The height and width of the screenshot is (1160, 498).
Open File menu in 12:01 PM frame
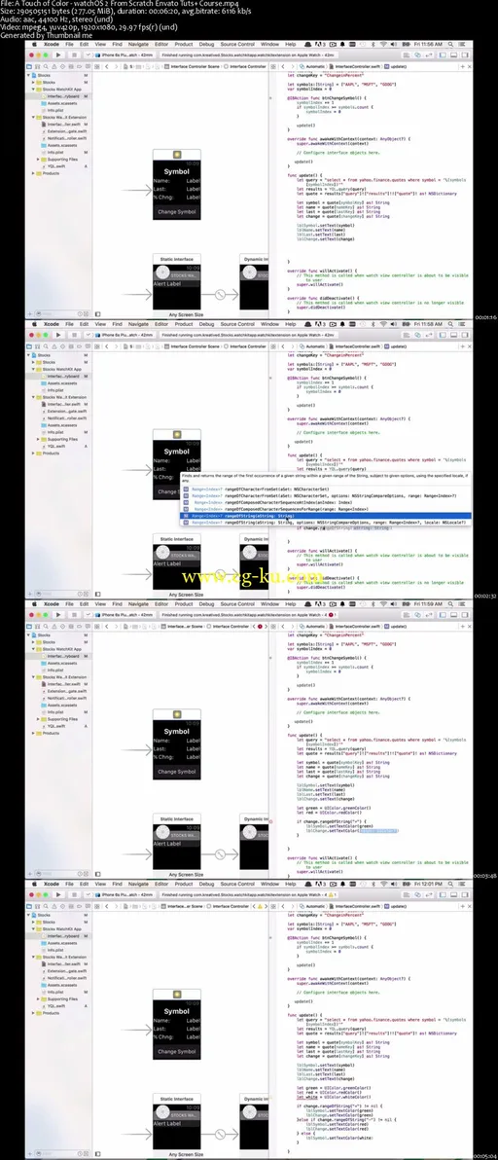point(69,884)
